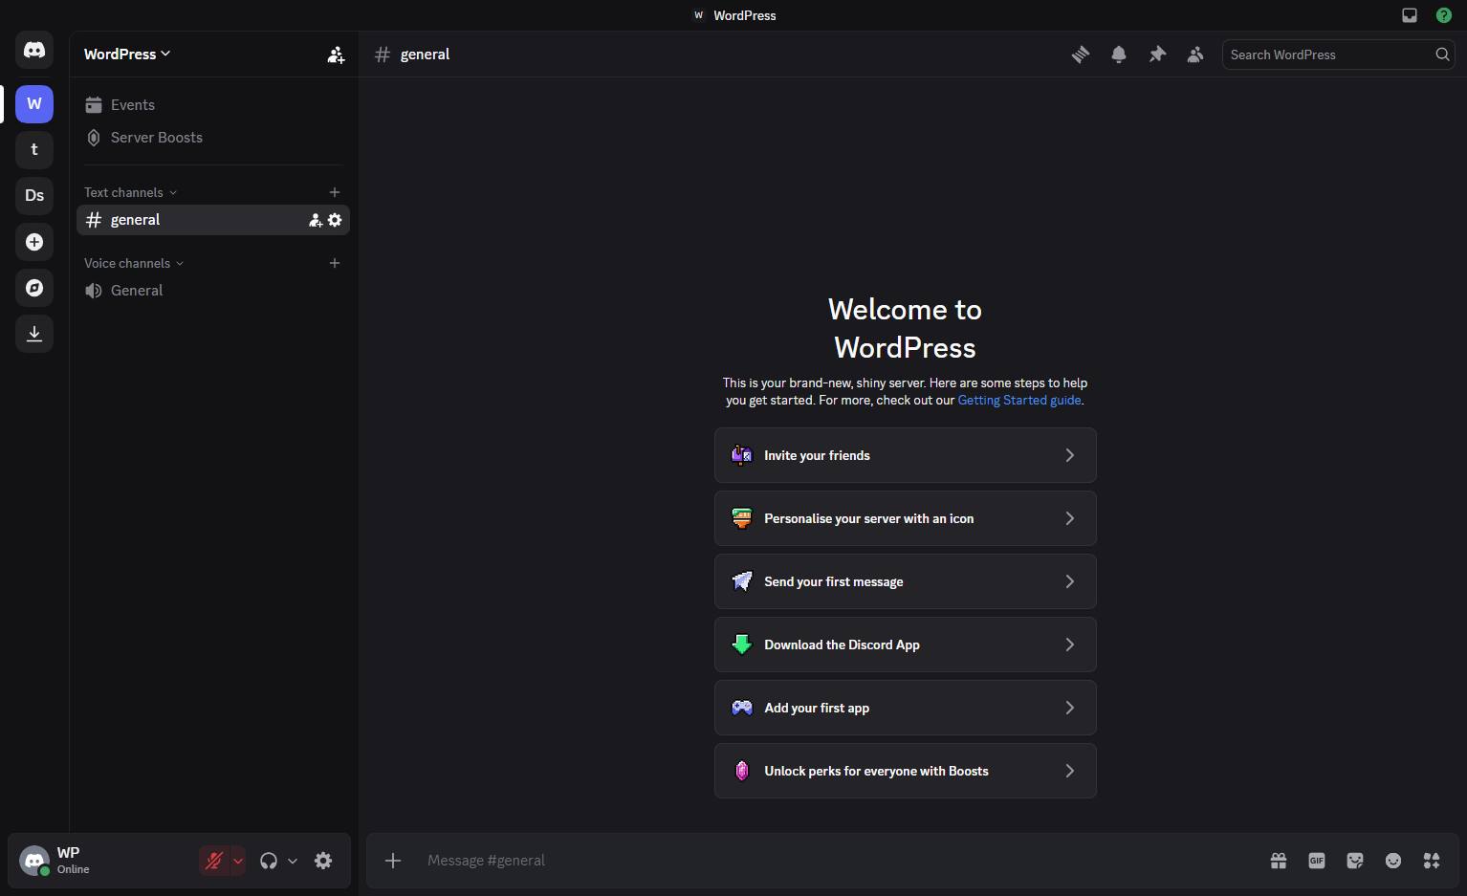This screenshot has width=1467, height=896.
Task: Toggle headphone deafen
Action: coord(269,861)
